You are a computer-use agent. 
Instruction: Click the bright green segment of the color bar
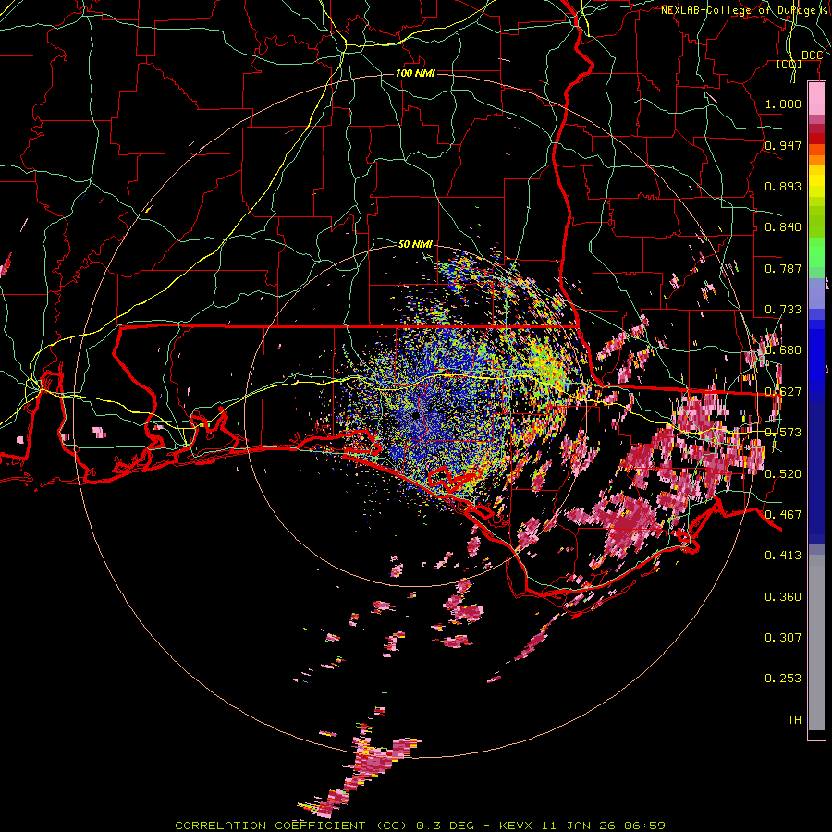coord(816,251)
